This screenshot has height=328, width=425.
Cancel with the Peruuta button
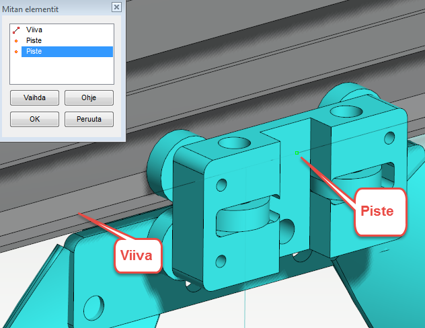(89, 120)
